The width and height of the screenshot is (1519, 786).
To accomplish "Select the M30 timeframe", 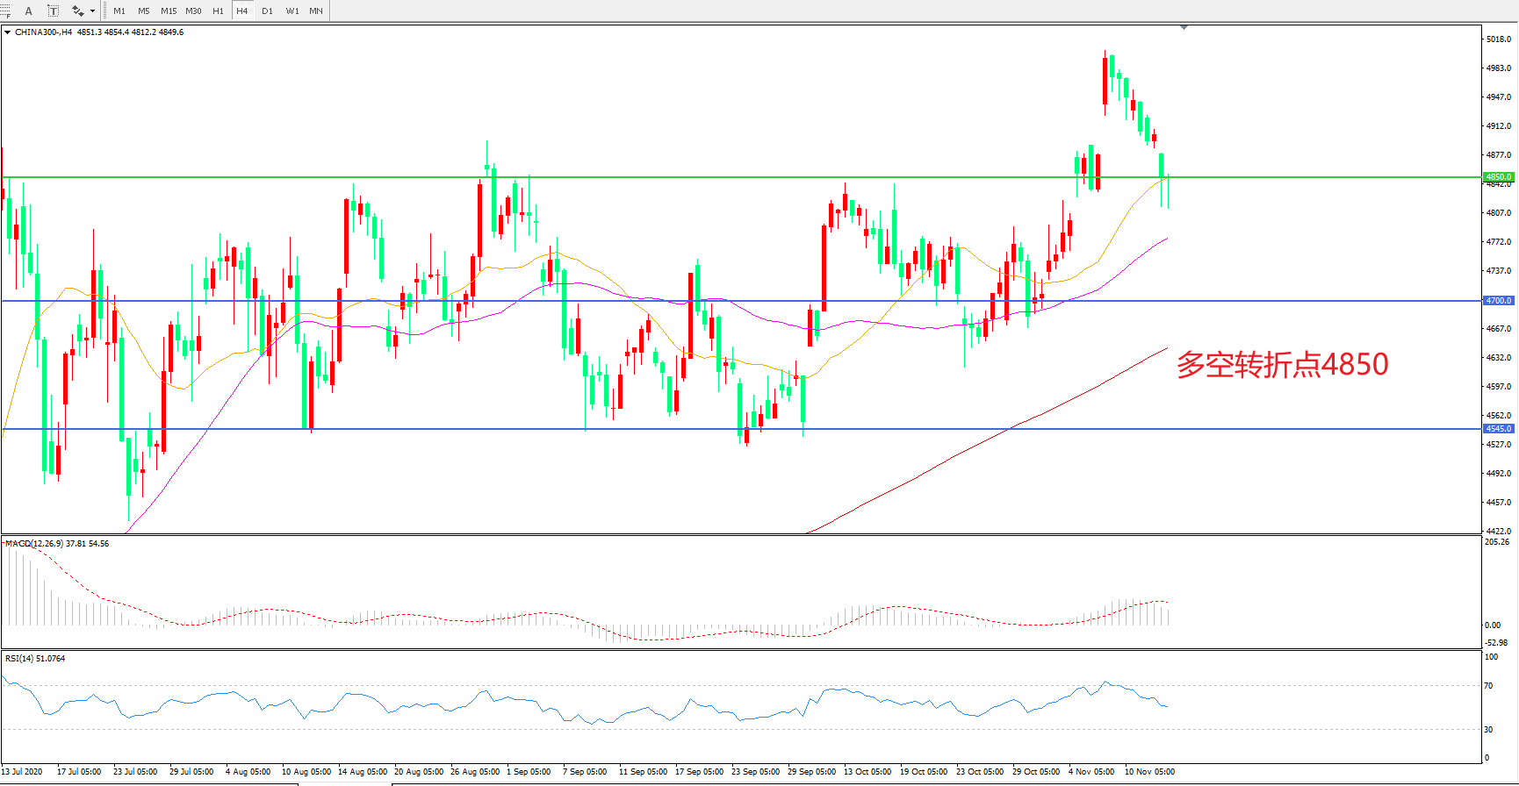I will pos(193,11).
